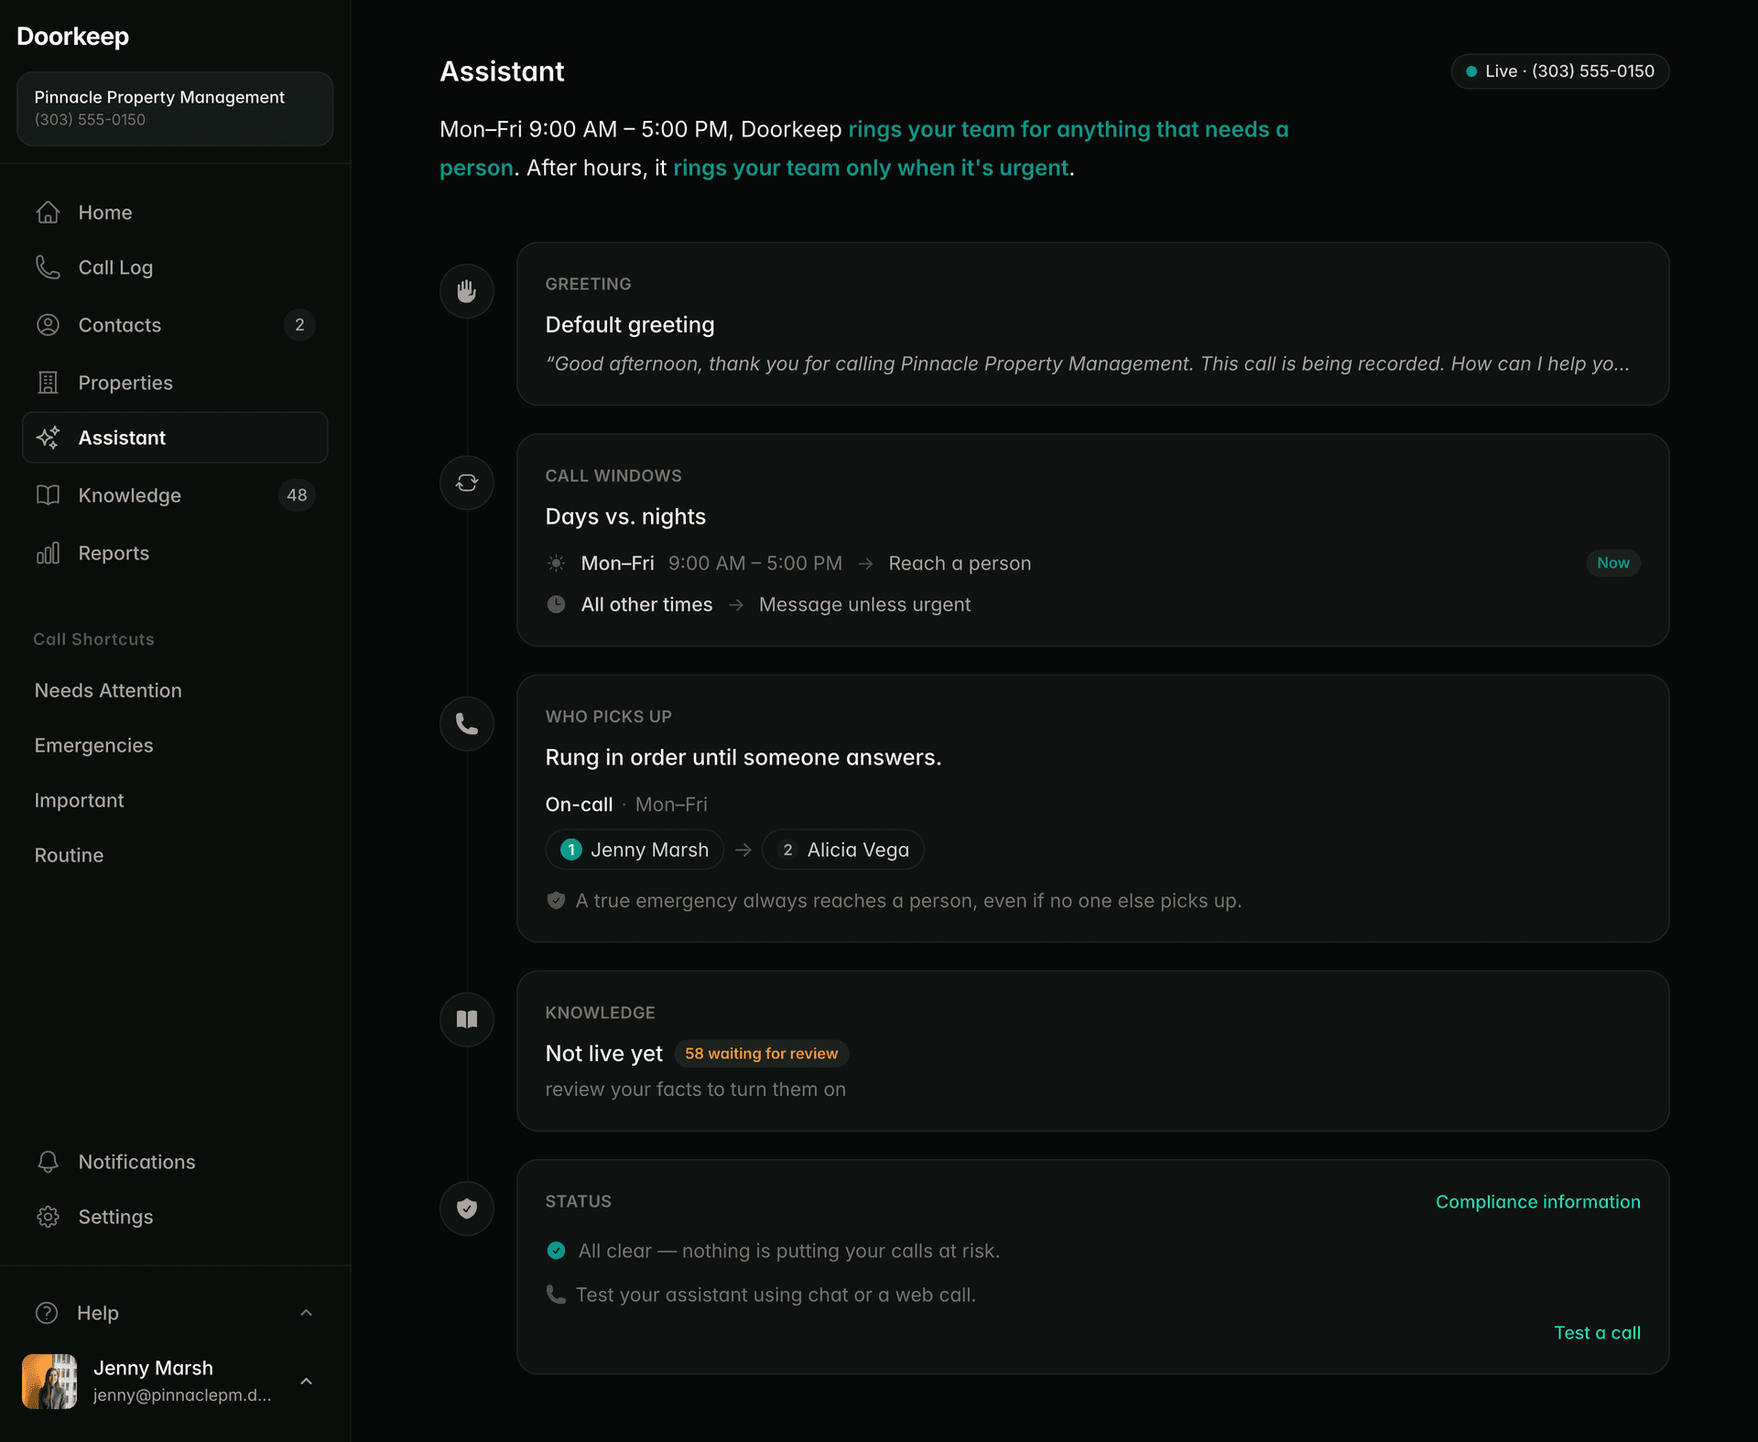Image resolution: width=1758 pixels, height=1442 pixels.
Task: Click the 58 waiting for review badge
Action: 762,1054
